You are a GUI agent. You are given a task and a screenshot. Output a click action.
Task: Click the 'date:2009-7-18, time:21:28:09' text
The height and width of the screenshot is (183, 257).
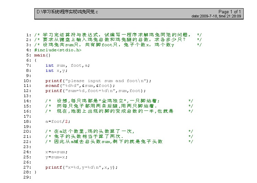click(x=216, y=16)
